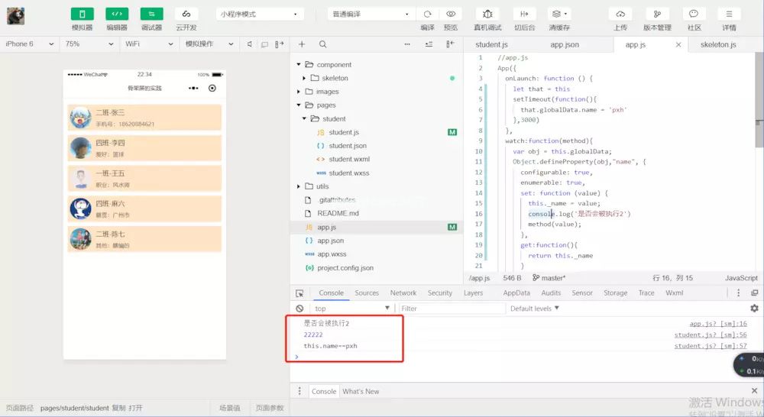Screen dimensions: 764x417
Task: Select project.config.json in the file tree
Action: tap(345, 268)
